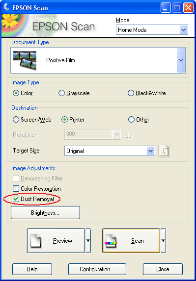The height and width of the screenshot is (281, 196).
Task: Uncheck the Dust Removal checkbox
Action: pos(16,199)
